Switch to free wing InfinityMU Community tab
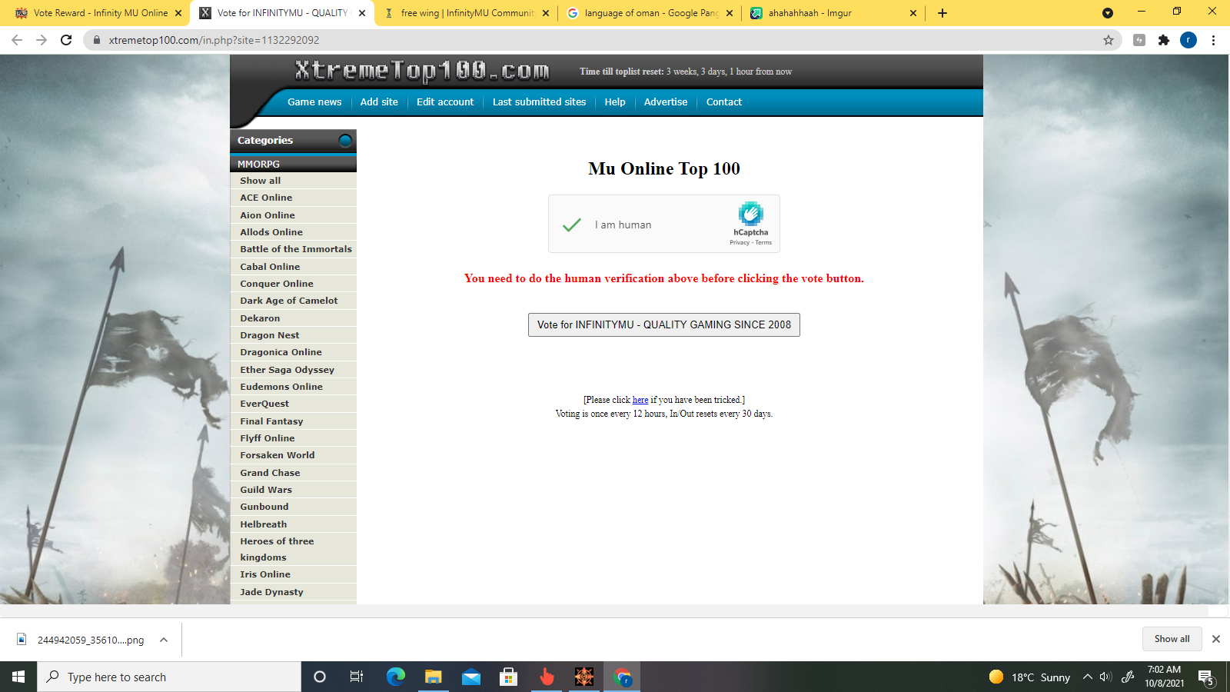The width and height of the screenshot is (1230, 692). click(x=467, y=13)
